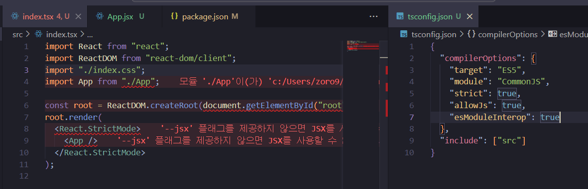This screenshot has height=189, width=588.
Task: Click the TS icon on tsconfig.json tab
Action: pos(400,16)
